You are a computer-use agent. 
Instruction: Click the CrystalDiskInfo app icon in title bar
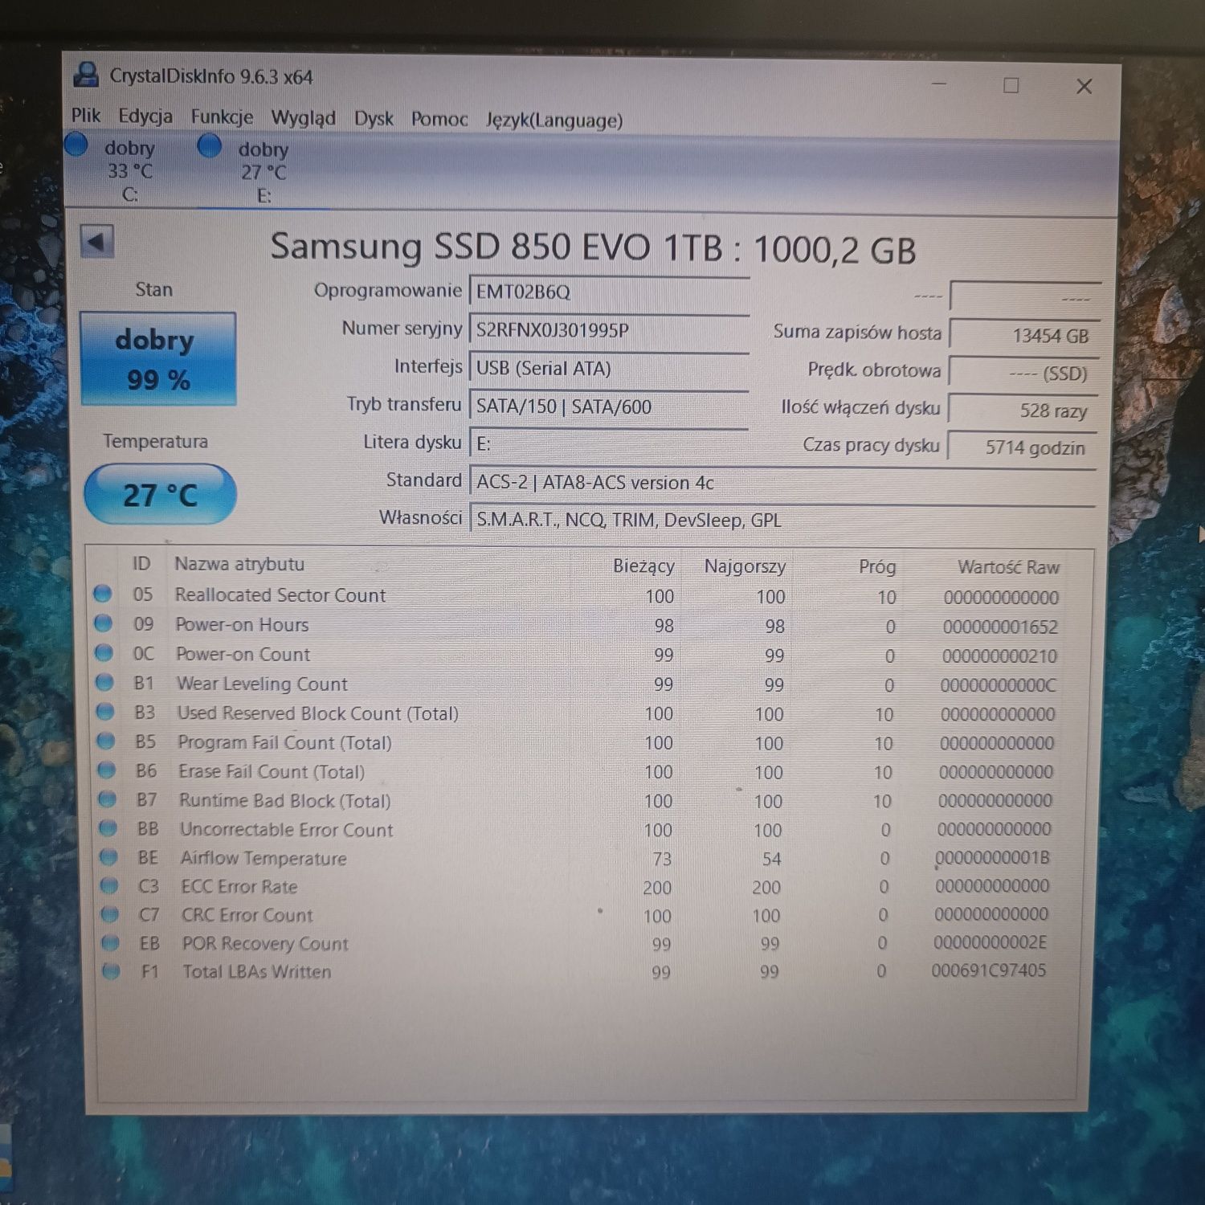tap(86, 75)
